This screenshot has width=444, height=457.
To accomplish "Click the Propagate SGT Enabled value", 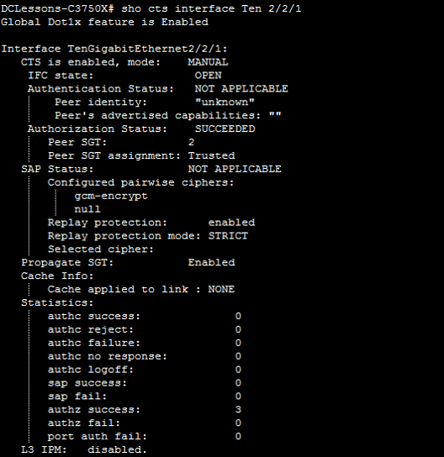I will pos(212,263).
